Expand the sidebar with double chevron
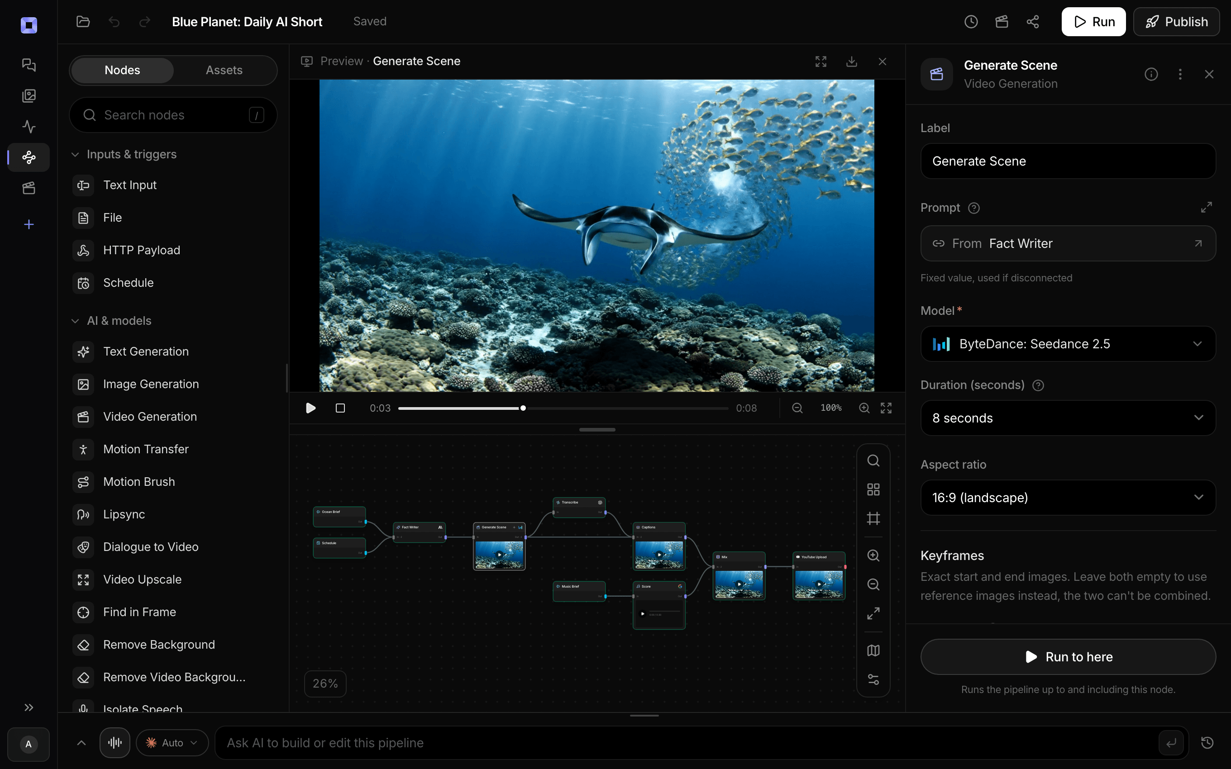The image size is (1231, 769). (29, 707)
